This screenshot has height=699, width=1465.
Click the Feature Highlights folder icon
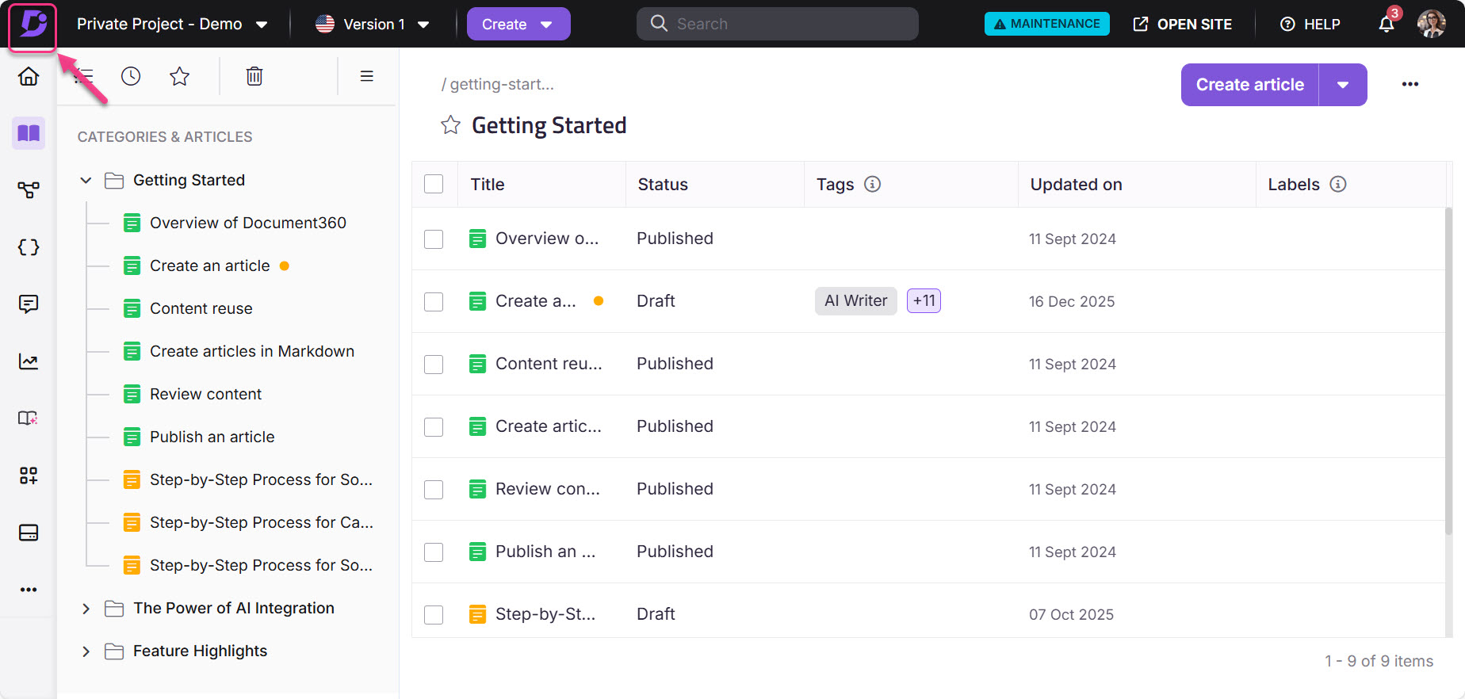(x=114, y=651)
